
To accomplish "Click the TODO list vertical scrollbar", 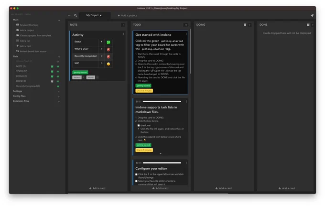I will (190, 52).
